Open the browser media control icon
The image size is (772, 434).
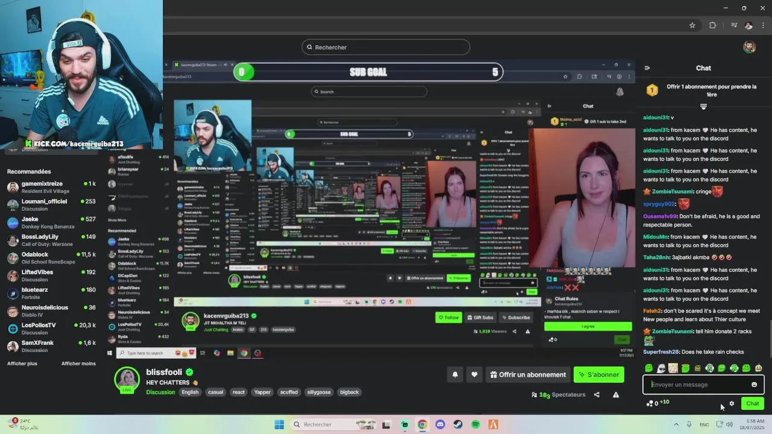point(734,25)
